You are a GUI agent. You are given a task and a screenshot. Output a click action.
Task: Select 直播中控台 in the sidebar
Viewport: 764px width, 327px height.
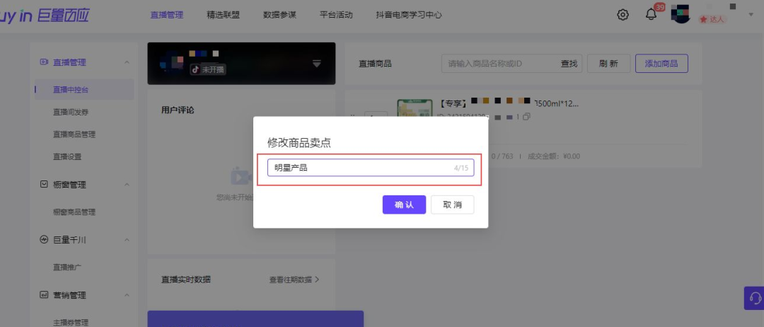click(x=83, y=90)
